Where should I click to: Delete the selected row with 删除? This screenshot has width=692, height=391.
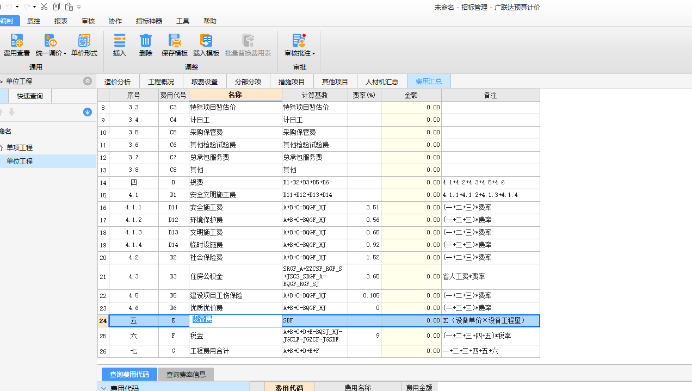[x=146, y=45]
